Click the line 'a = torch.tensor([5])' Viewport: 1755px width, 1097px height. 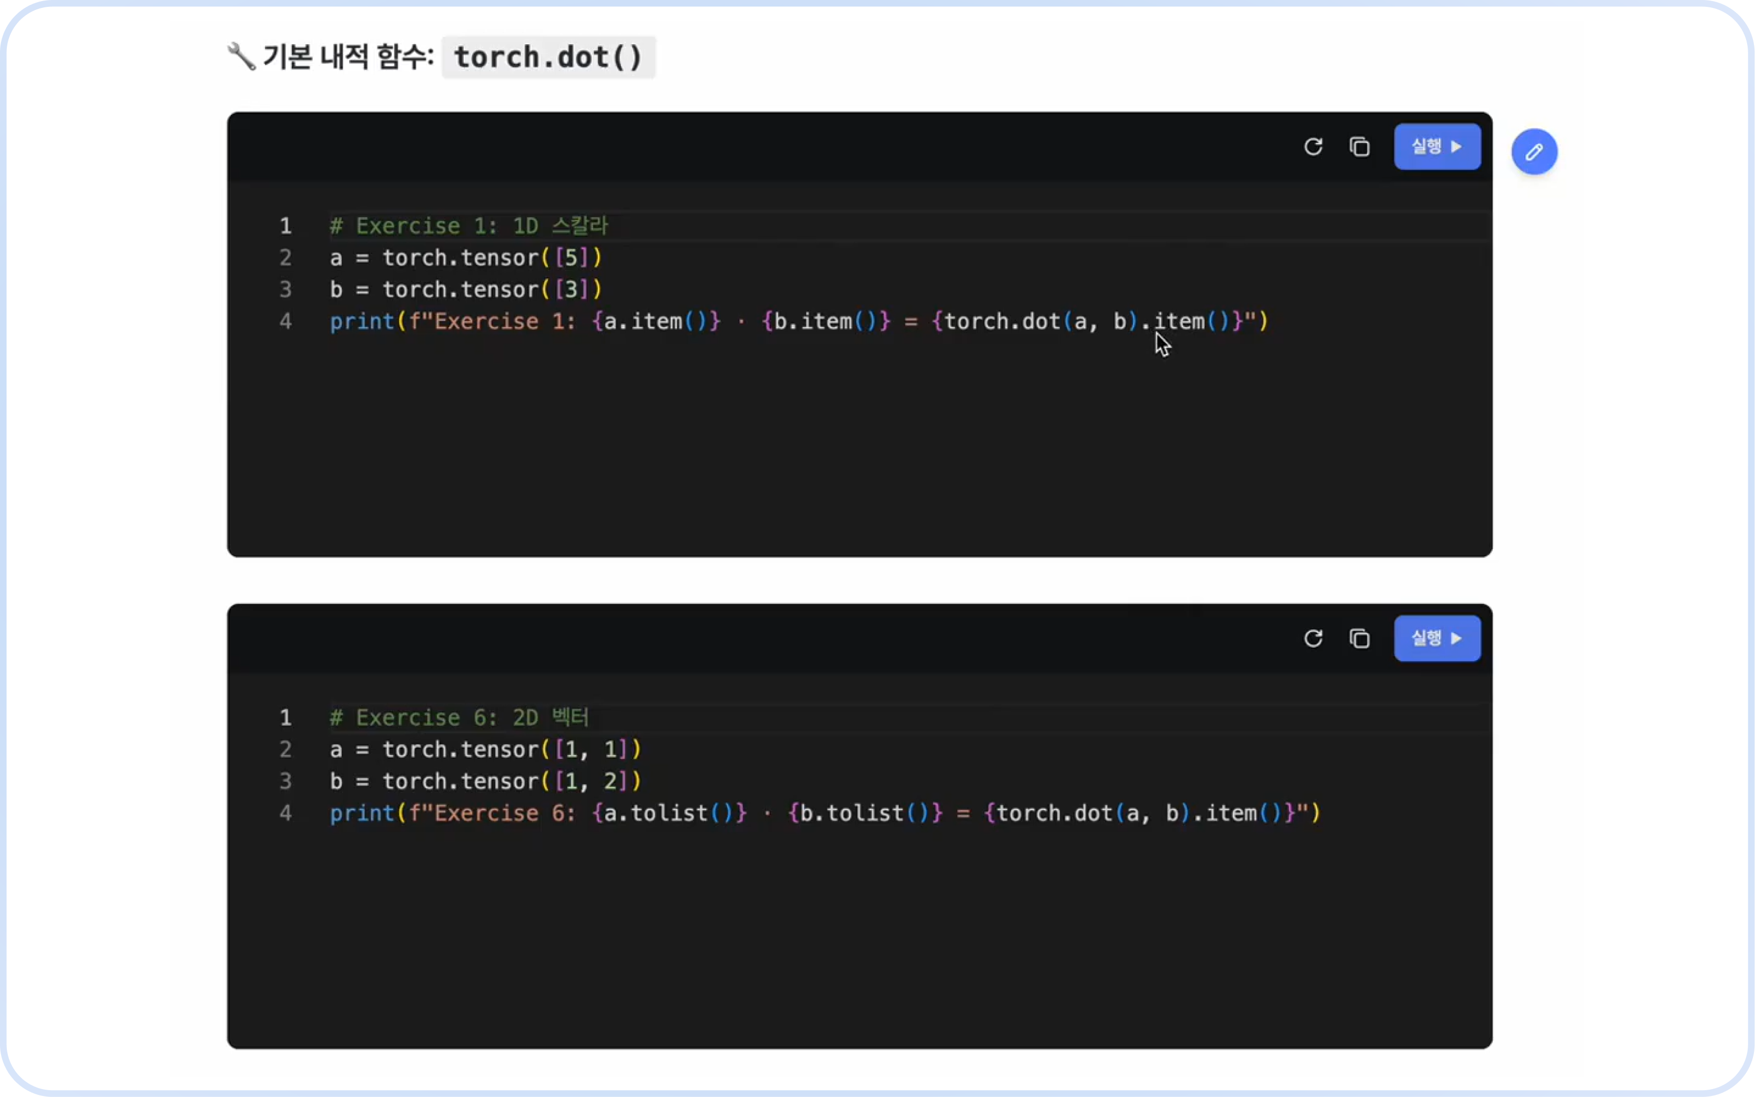[466, 258]
